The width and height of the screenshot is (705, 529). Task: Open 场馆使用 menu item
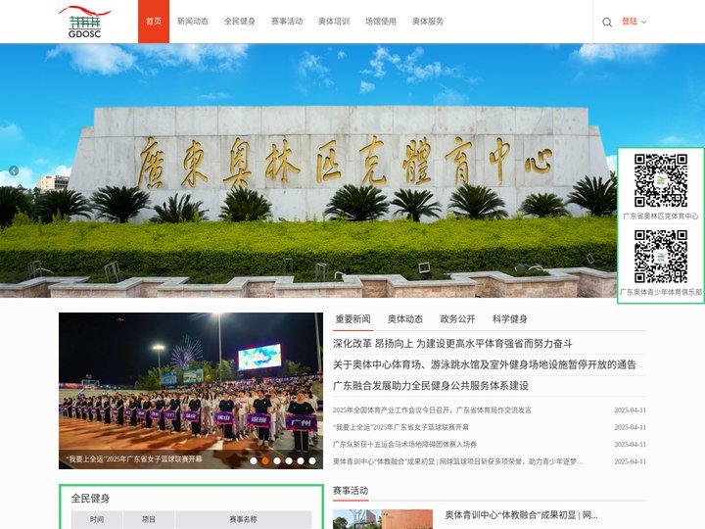[x=381, y=22]
